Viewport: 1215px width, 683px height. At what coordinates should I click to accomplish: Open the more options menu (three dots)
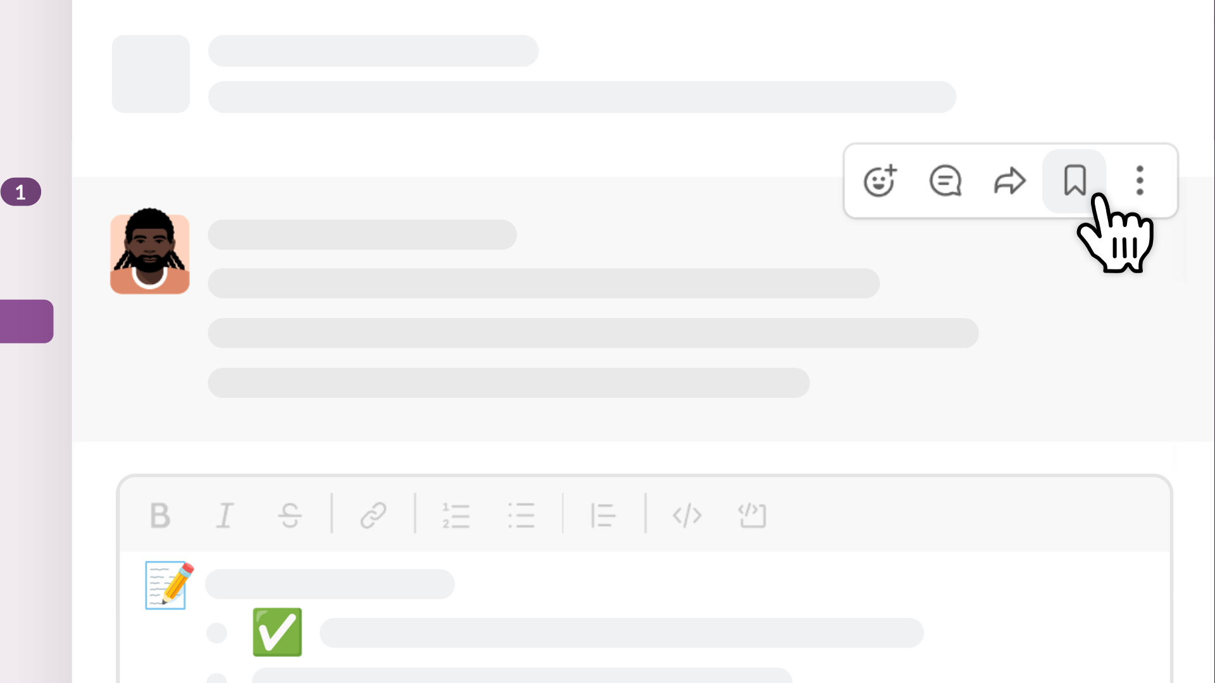(1139, 180)
